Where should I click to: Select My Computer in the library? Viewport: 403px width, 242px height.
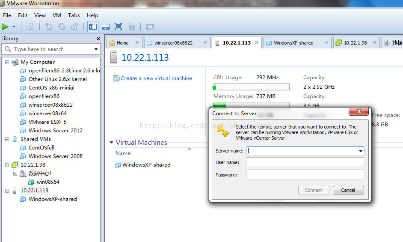[x=38, y=62]
